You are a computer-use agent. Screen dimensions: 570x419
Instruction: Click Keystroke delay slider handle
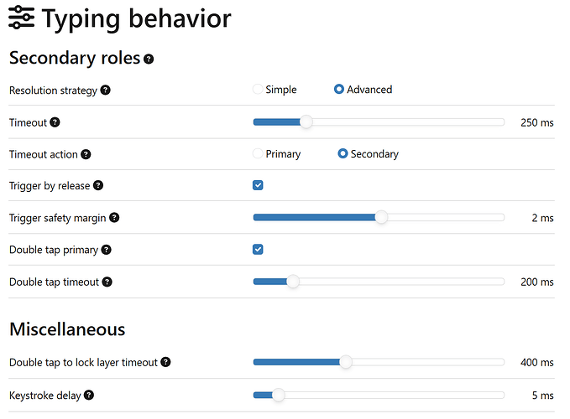point(278,395)
